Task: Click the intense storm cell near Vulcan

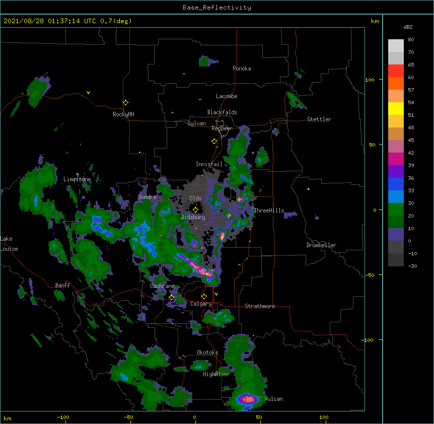Action: (x=248, y=399)
